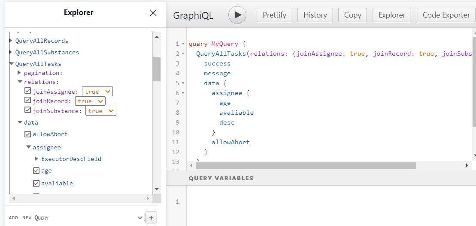Uncheck avaliable field checkbox
The image size is (476, 226).
pos(36,183)
